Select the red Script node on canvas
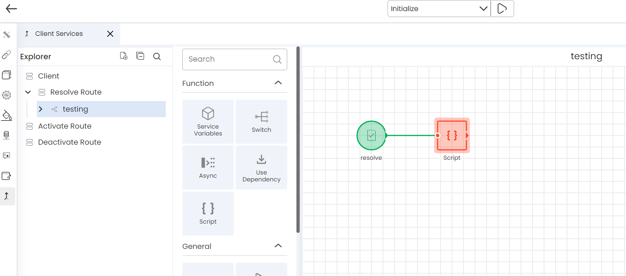Image resolution: width=626 pixels, height=276 pixels. (452, 135)
